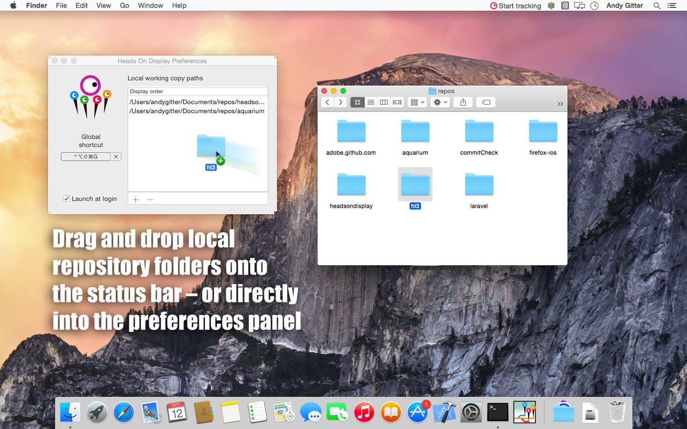Open Heads On Display app in Dock
The height and width of the screenshot is (429, 687).
point(524,412)
